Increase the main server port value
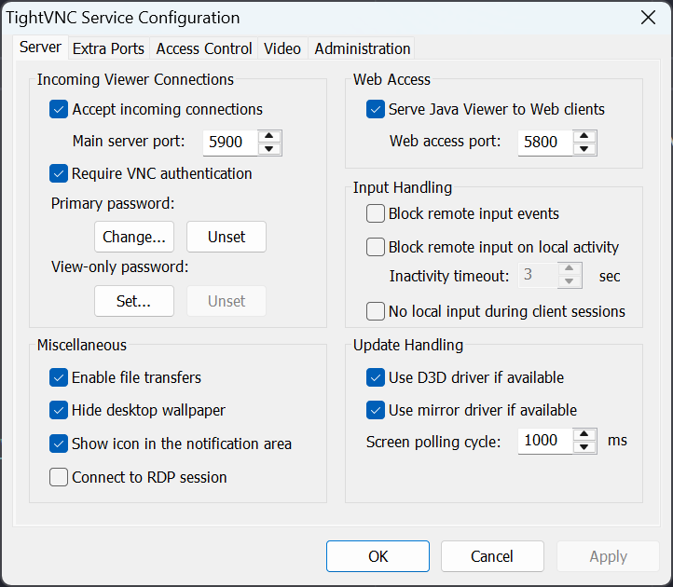 click(x=269, y=136)
